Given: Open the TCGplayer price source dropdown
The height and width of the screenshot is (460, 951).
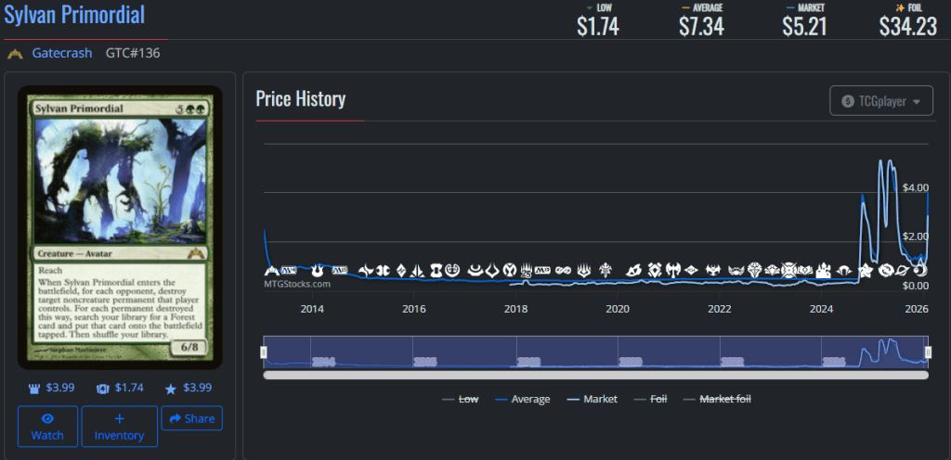Looking at the screenshot, I should (880, 101).
